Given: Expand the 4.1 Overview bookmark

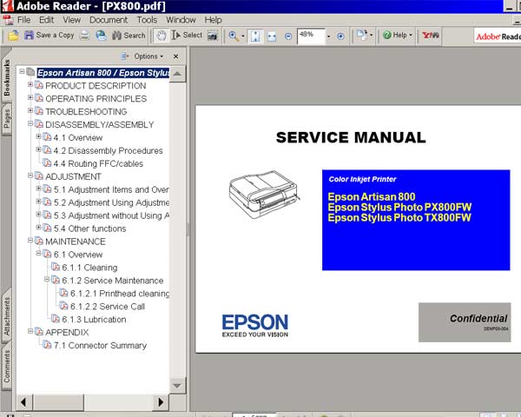Looking at the screenshot, I should click(x=38, y=136).
